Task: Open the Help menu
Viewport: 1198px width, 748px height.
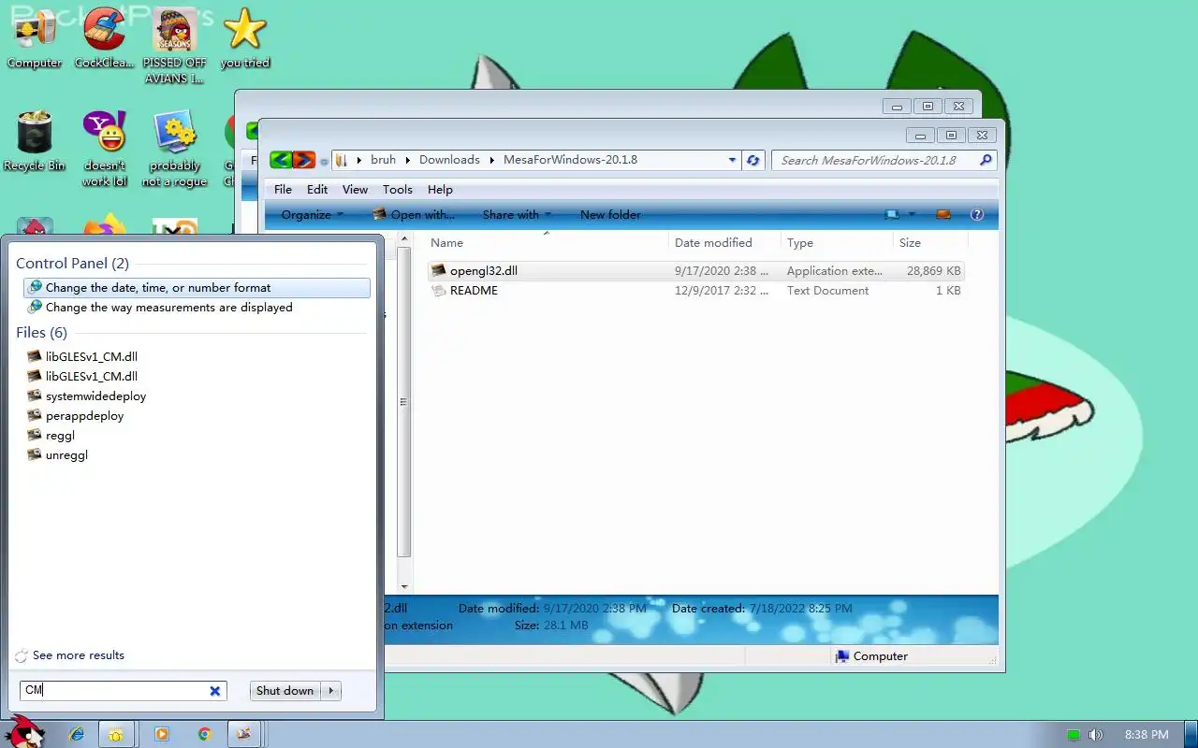Action: pyautogui.click(x=440, y=189)
